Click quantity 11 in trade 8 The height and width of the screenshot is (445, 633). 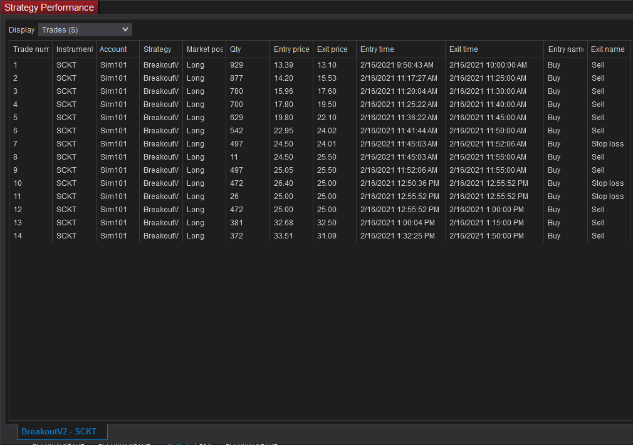[234, 157]
